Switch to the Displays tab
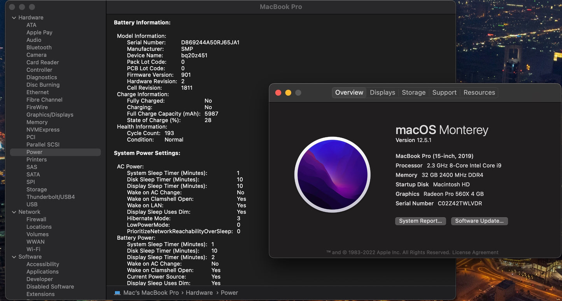The width and height of the screenshot is (562, 301). 382,93
